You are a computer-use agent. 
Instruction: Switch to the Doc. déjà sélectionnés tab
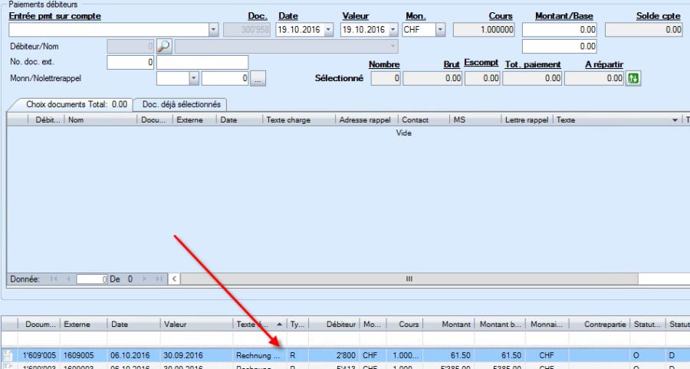(180, 104)
